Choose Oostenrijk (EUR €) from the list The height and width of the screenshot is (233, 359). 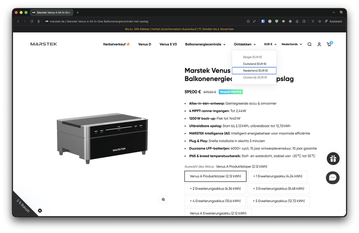click(x=254, y=78)
